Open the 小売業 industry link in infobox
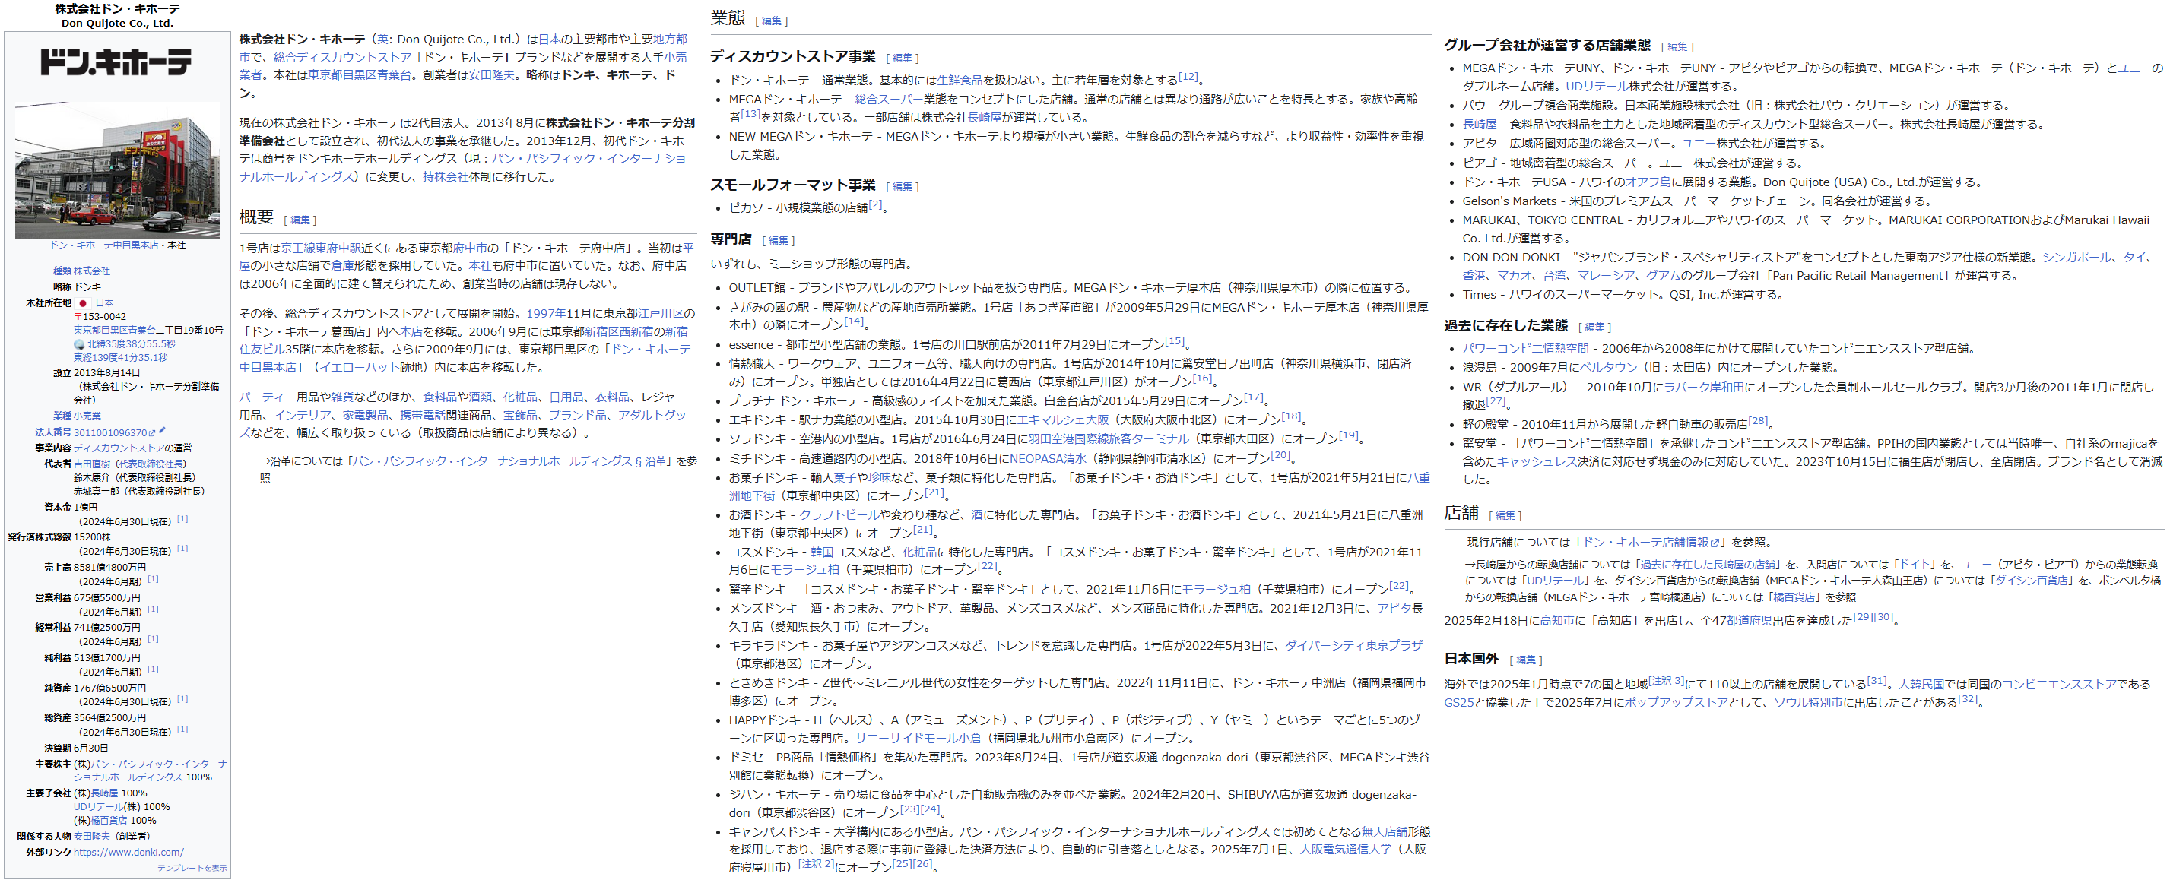The height and width of the screenshot is (880, 2170). point(87,416)
